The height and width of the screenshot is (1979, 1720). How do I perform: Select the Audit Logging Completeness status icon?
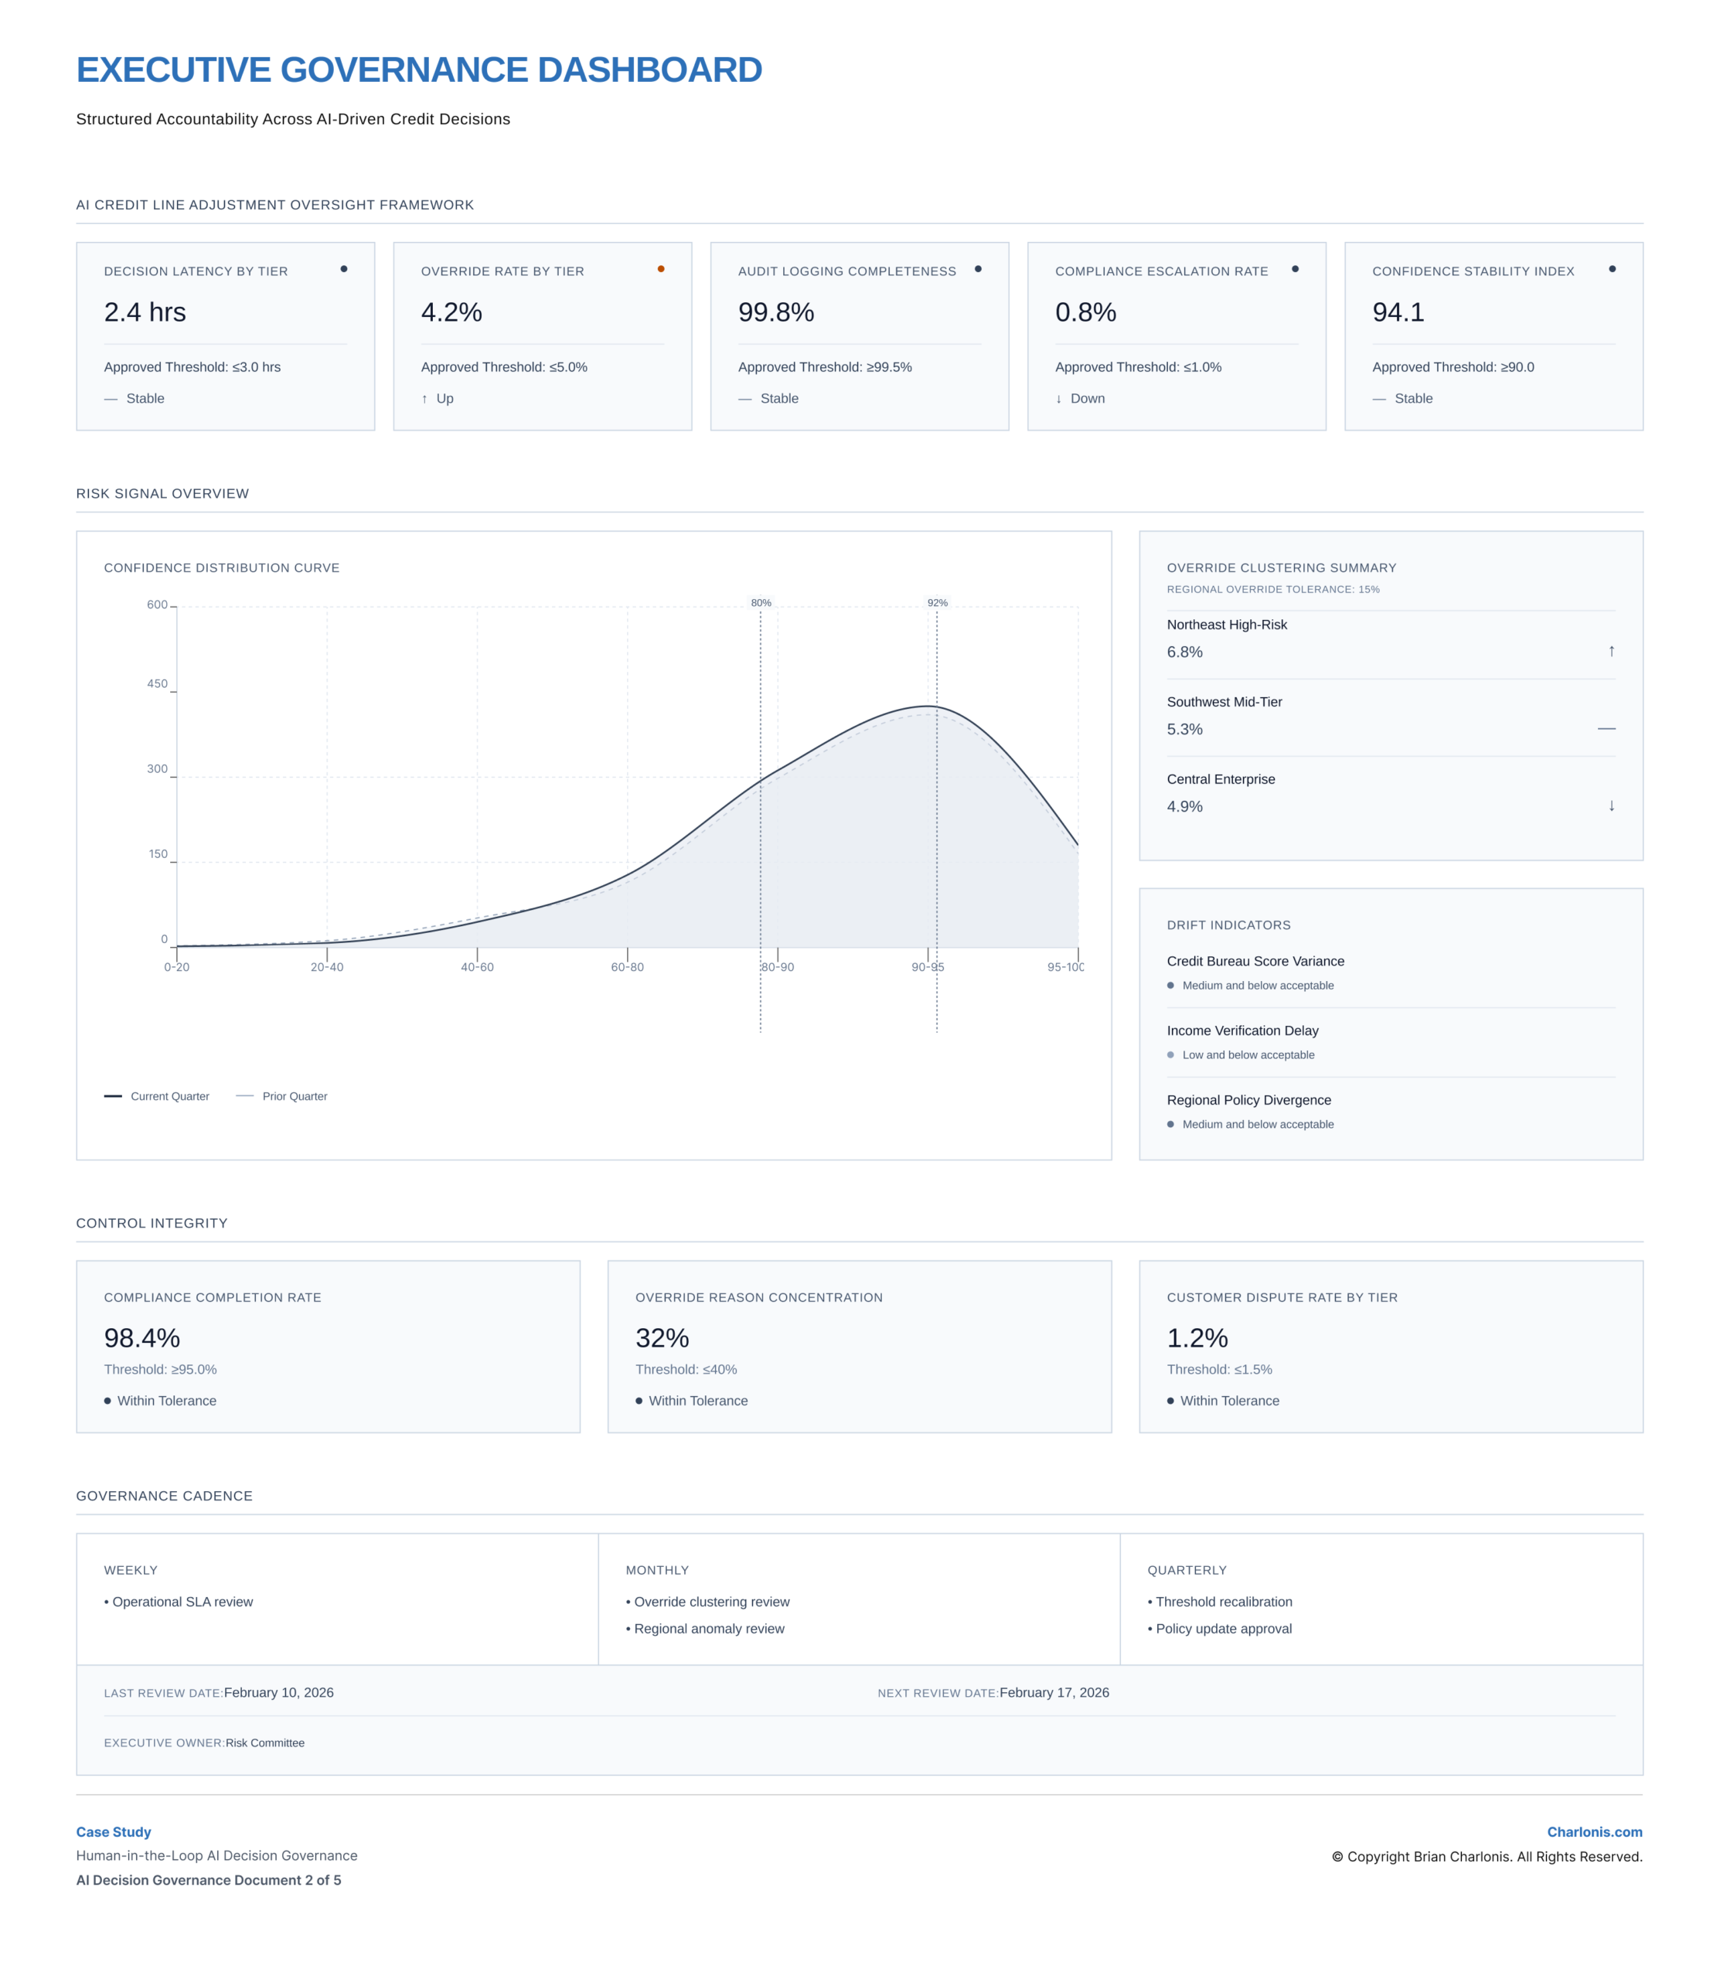(x=978, y=270)
